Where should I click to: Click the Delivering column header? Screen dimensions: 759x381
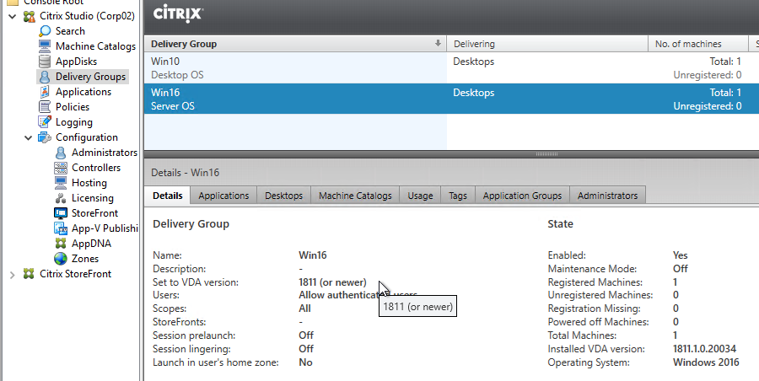[547, 44]
